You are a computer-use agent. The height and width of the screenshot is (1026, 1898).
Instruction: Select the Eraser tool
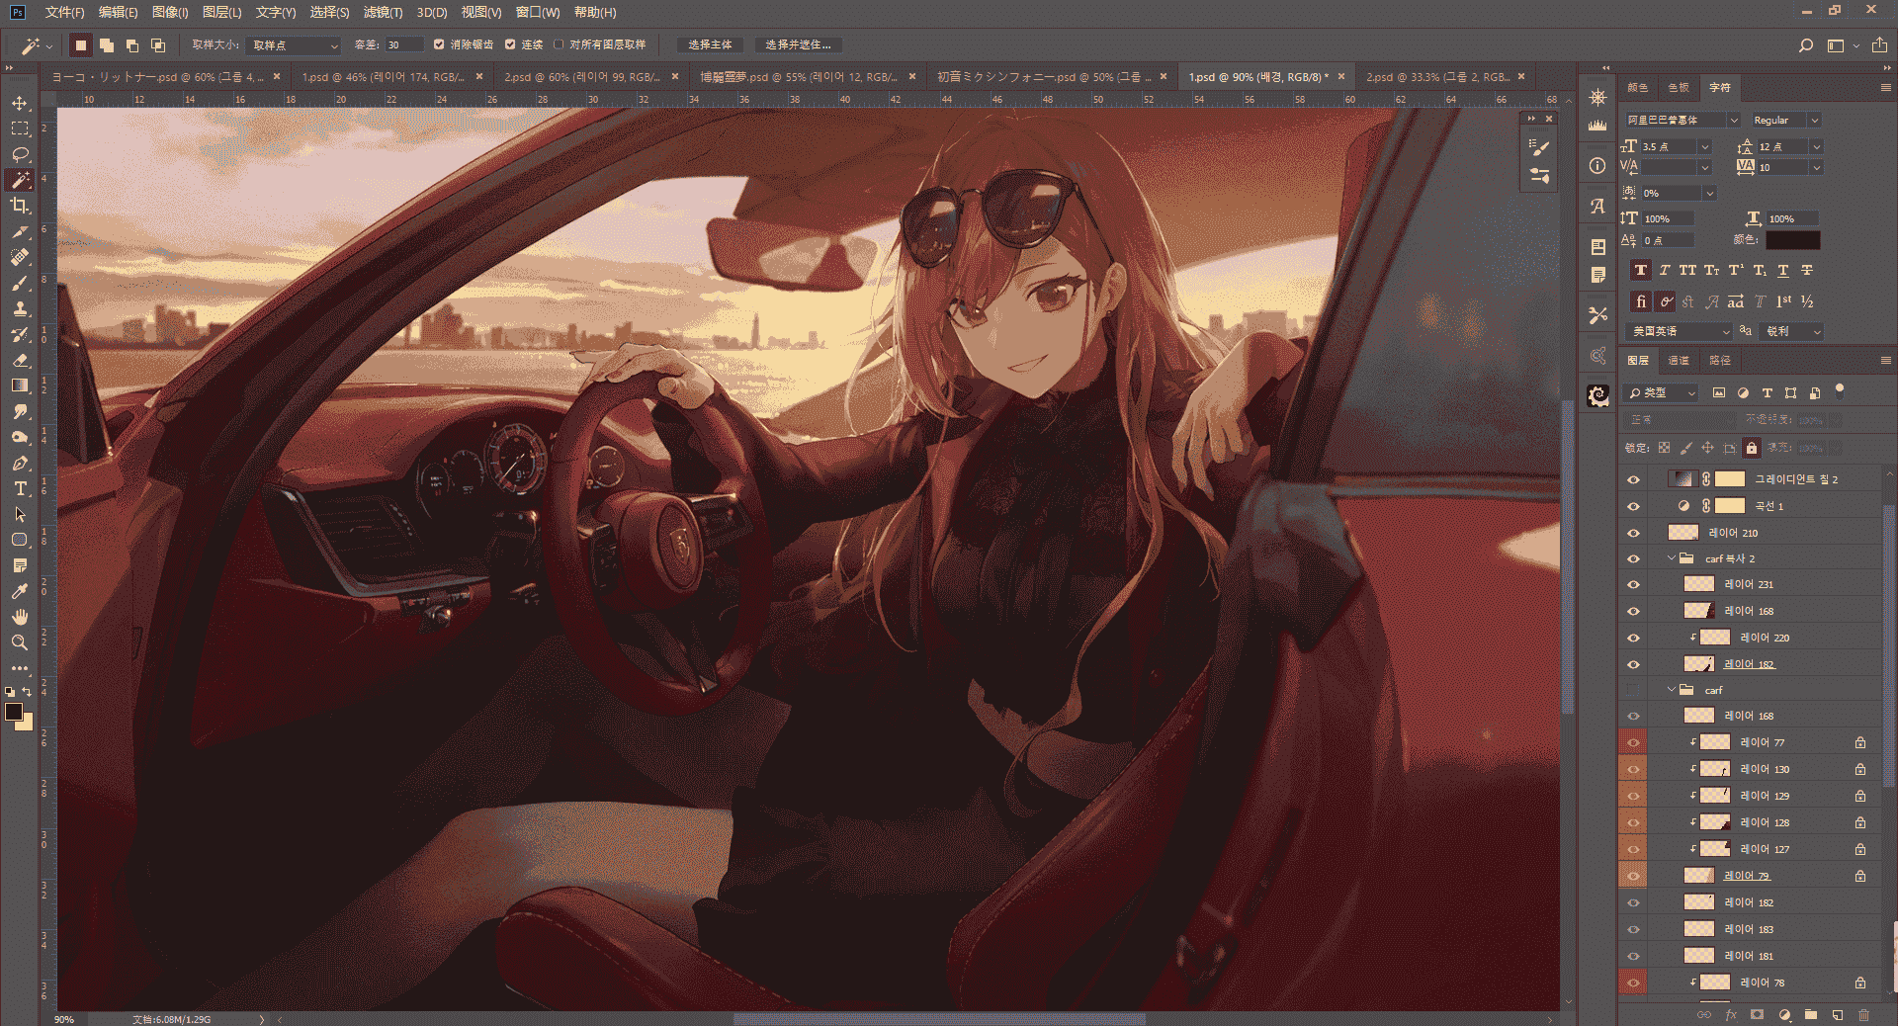pos(20,360)
